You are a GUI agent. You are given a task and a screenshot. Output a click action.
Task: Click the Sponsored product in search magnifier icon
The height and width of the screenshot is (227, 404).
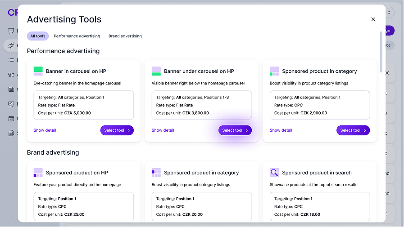[x=274, y=173]
